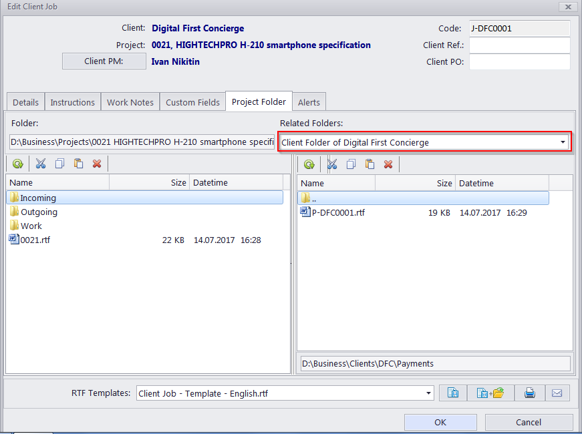This screenshot has height=434, width=582.
Task: Sort related folder list by Datetime column
Action: tap(502, 183)
